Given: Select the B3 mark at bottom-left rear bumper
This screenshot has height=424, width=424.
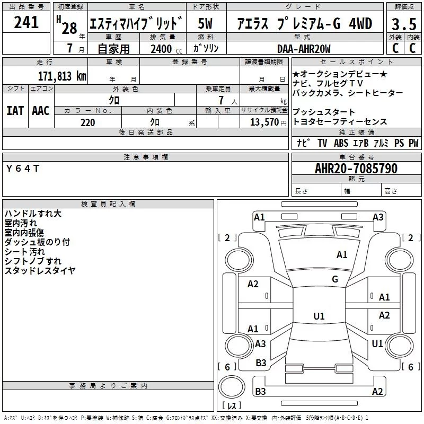Looking at the screenshot, I should [x=261, y=392].
